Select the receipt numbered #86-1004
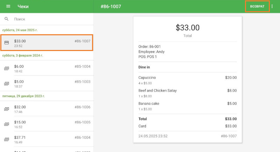Viewport: 280px width, 152px height. (x=82, y=138)
